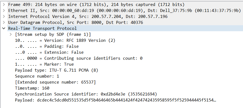The width and height of the screenshot is (243, 108).
Task: Expand the Stream setup by SDP arrow
Action: (x=11, y=34)
